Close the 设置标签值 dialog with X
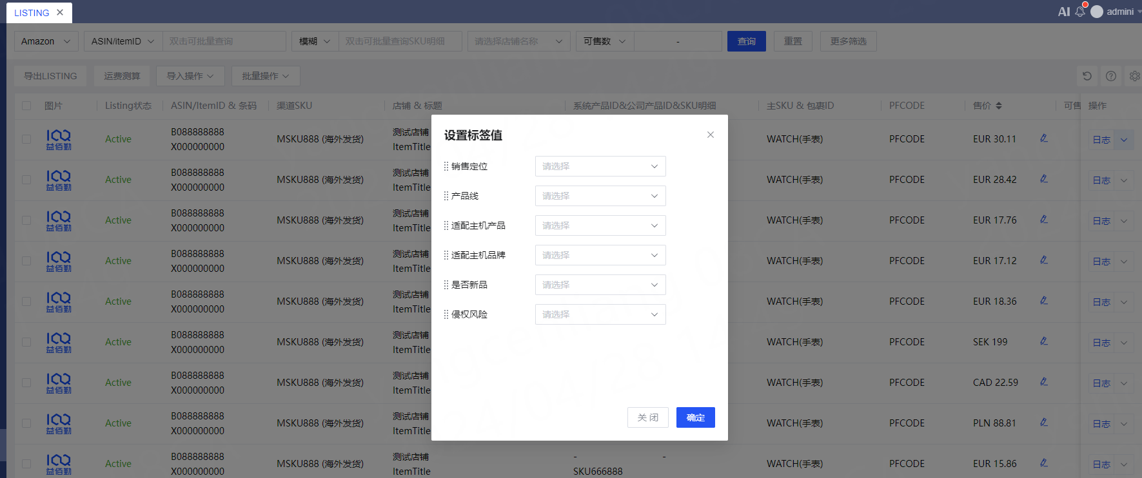 [710, 135]
